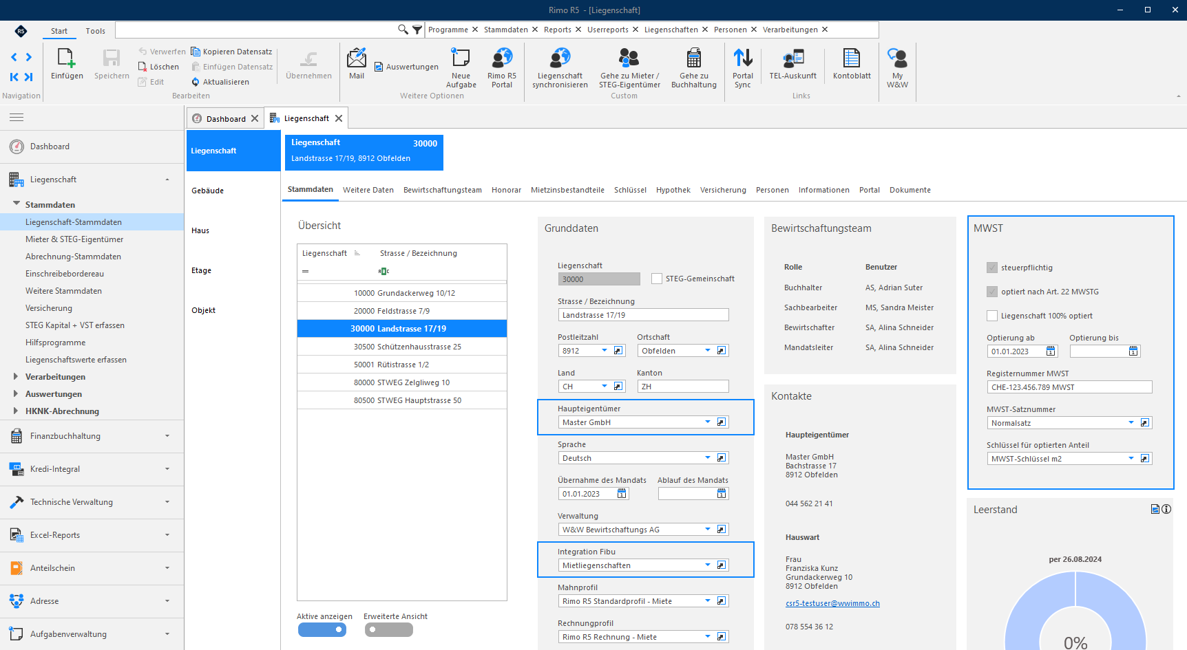
Task: Select row 20000 Feldstrasse 7/9
Action: coord(402,311)
